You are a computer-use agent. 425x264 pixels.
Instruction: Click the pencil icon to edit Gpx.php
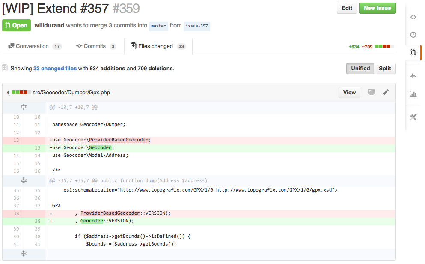click(386, 92)
